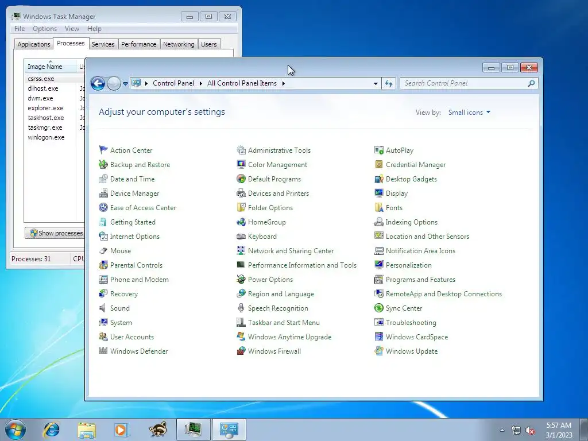Open the Small icons View by dropdown
588x441 pixels.
click(x=469, y=112)
